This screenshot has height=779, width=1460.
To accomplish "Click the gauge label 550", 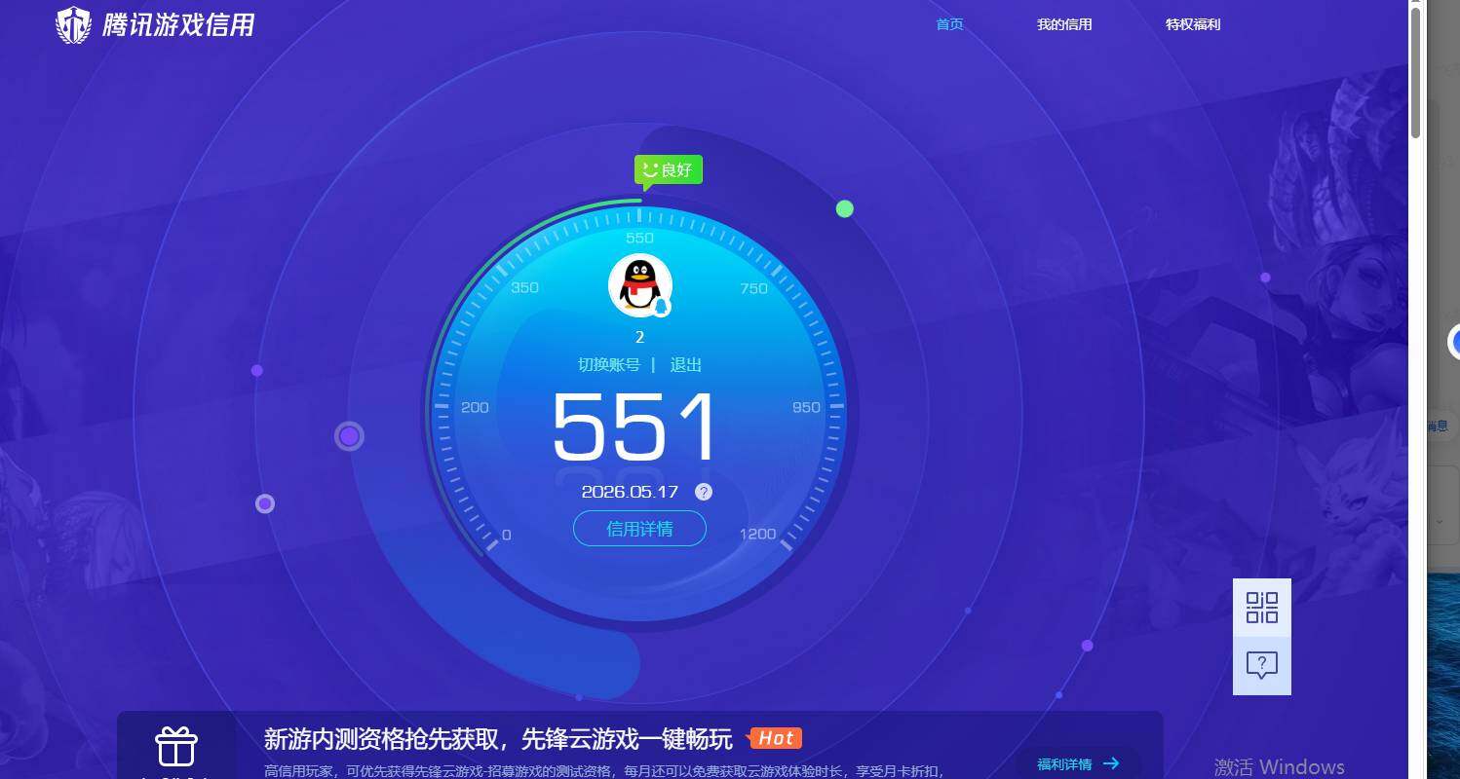I will point(639,238).
